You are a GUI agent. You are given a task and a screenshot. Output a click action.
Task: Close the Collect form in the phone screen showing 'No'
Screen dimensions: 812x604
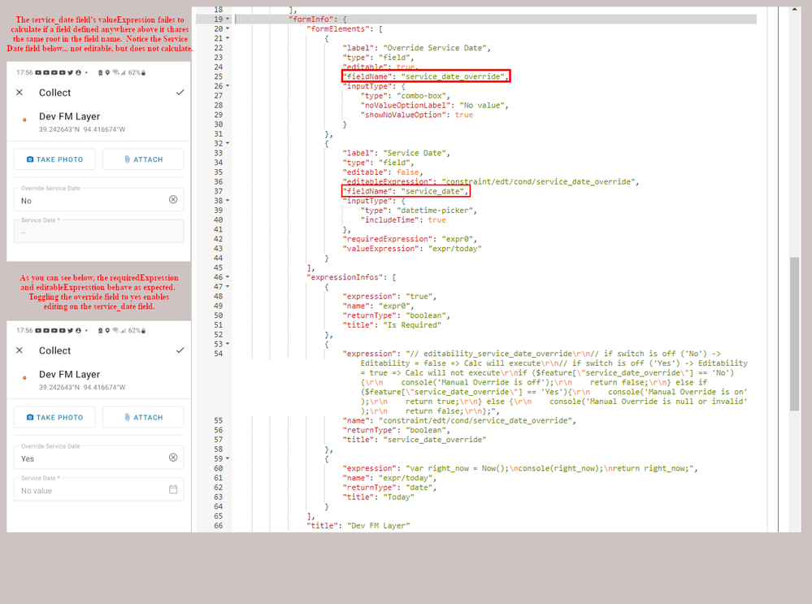[20, 92]
